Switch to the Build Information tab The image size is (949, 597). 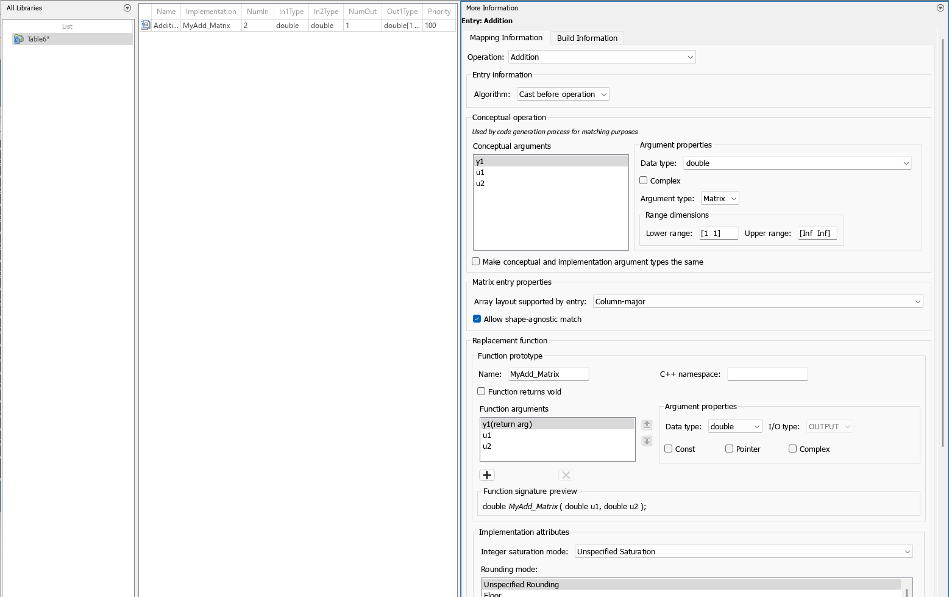pyautogui.click(x=586, y=38)
